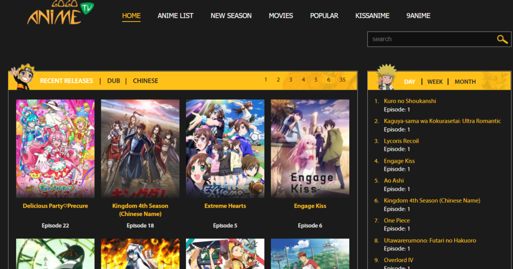Click Episode 22 under Delicious Party Precure
The width and height of the screenshot is (513, 269).
pos(55,225)
